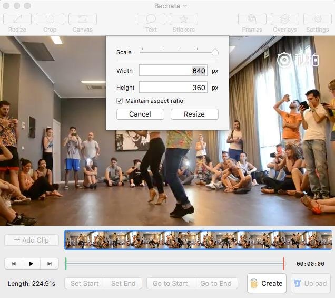Select the video clip filmstrip thumbnail
335x298 pixels.
[198, 240]
